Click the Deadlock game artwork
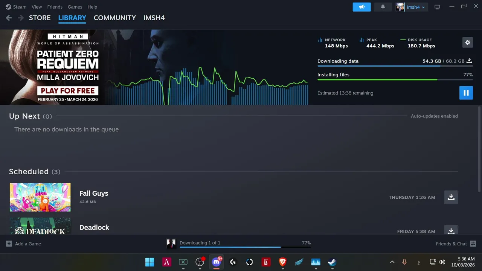 [x=40, y=226]
